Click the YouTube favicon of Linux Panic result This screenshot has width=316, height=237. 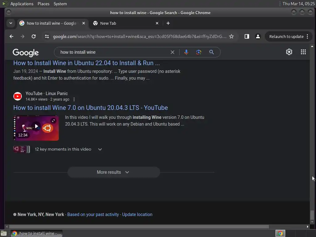[18, 96]
